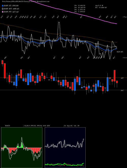Viewport: 127px width, 168px height.
Task: Click the 387 price level label
Action: 122,91
